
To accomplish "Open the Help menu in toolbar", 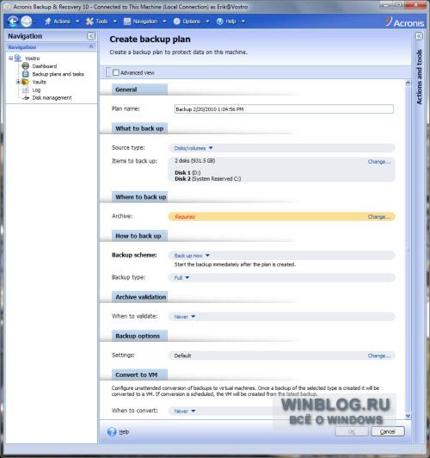I will pyautogui.click(x=230, y=22).
